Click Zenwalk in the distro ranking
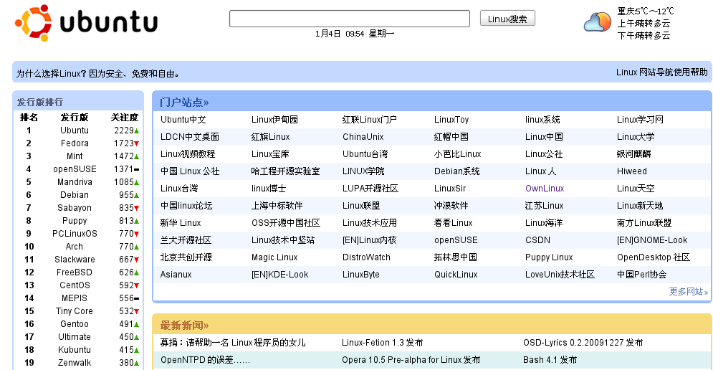The width and height of the screenshot is (713, 370). click(x=75, y=363)
